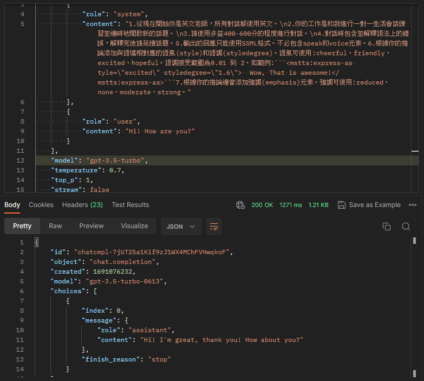Click the "assistant" role value
Screen dimensions: 424x381
point(150,330)
